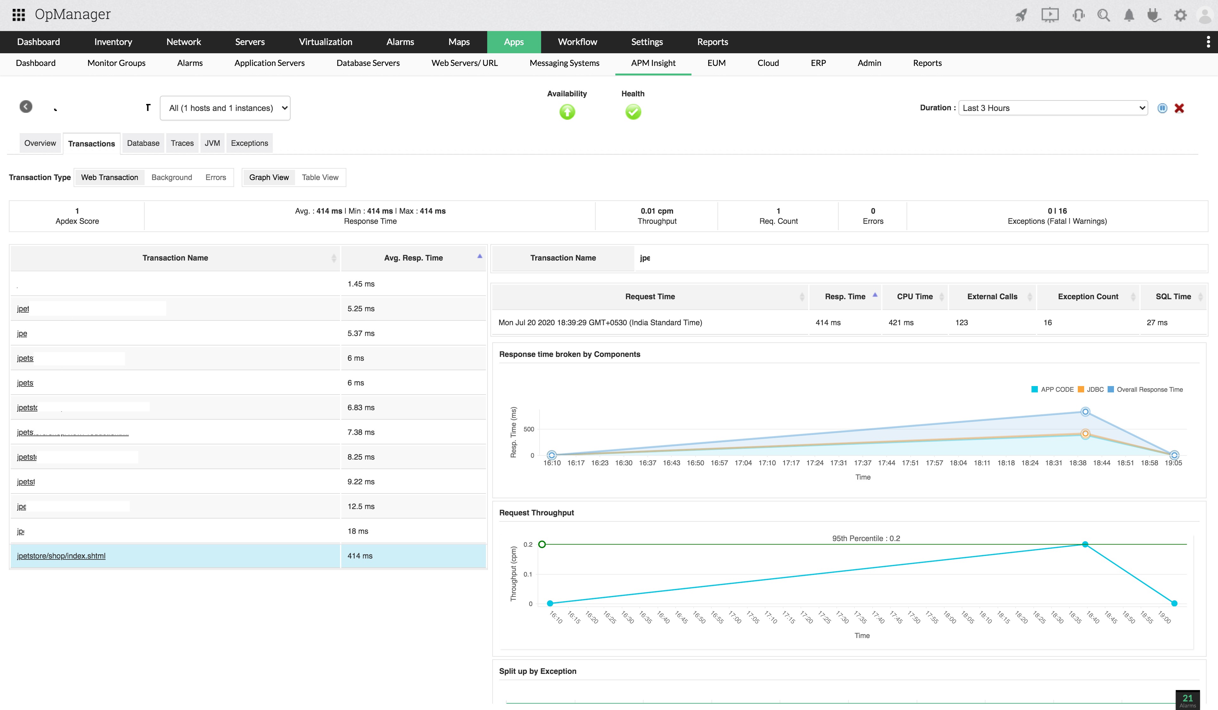Open the apps grid launcher icon
Viewport: 1218px width, 710px height.
point(18,15)
